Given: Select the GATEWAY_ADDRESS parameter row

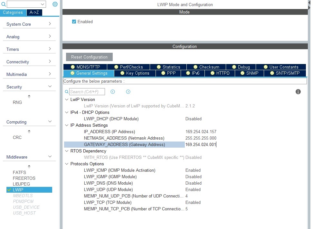Looking at the screenshot, I should pos(124,144).
